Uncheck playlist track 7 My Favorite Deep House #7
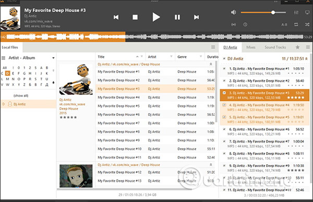This screenshot has height=202, width=313. coord(224,141)
